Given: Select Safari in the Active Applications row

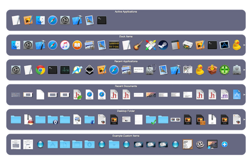Looking at the screenshot, I should click(53, 20).
